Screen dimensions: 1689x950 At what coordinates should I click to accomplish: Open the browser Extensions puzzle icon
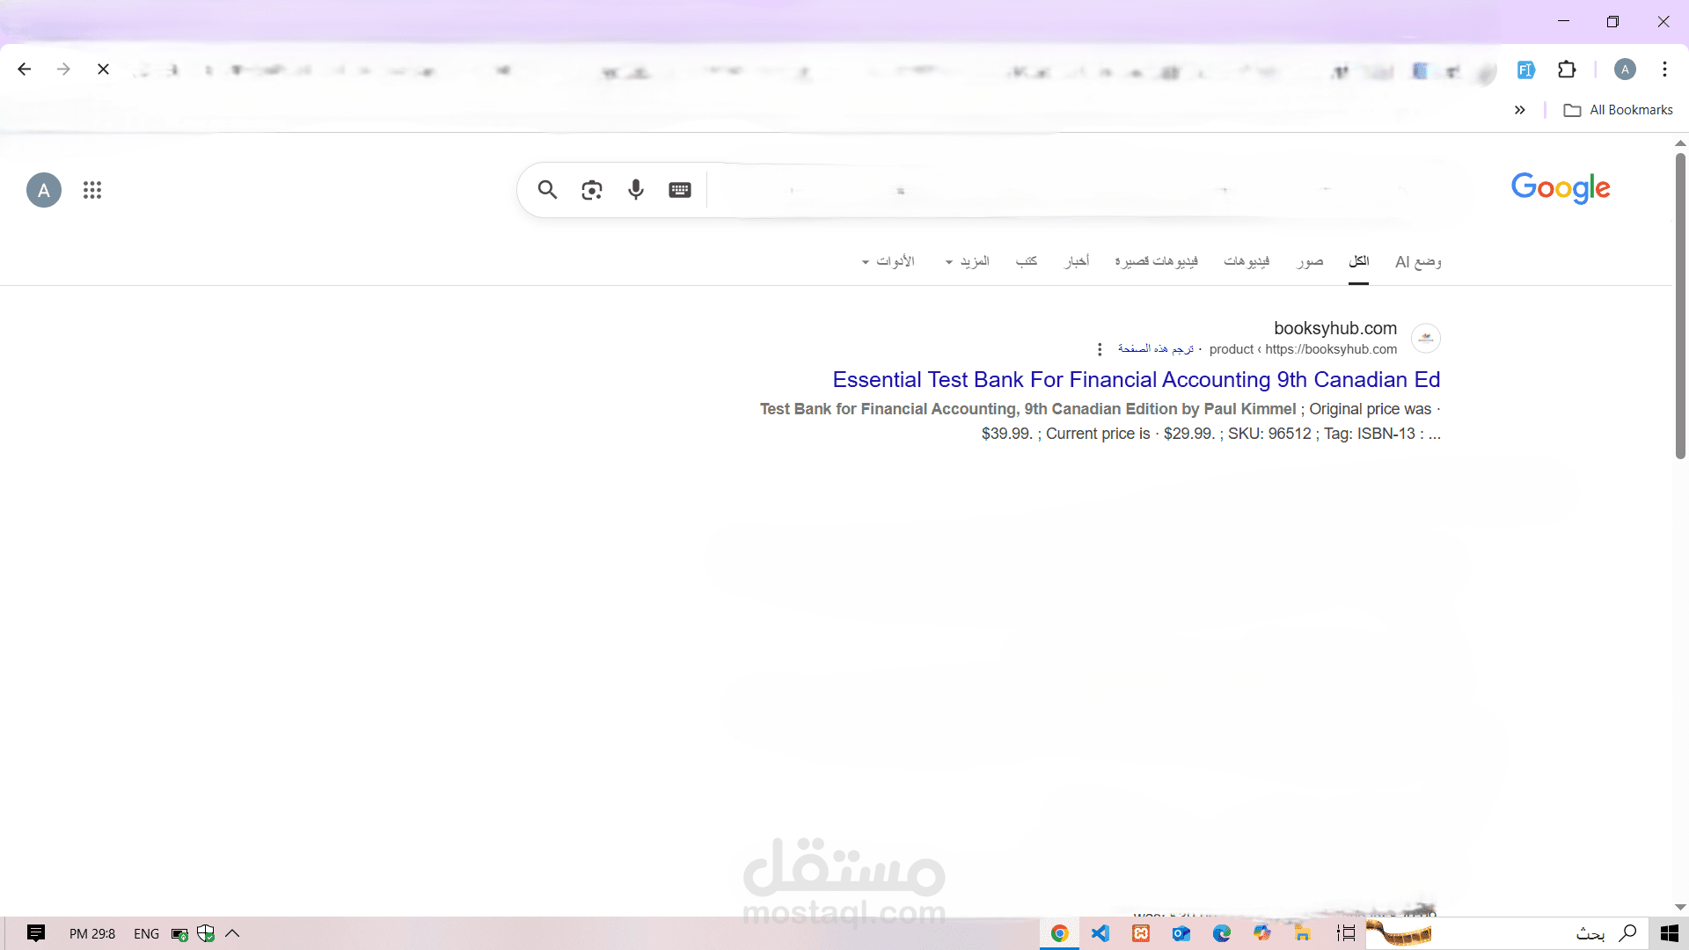click(x=1567, y=69)
